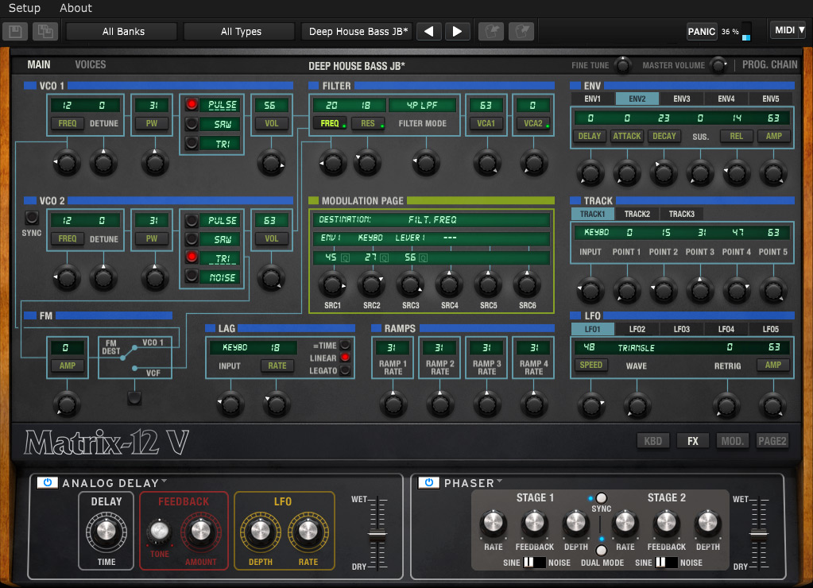The image size is (813, 588).
Task: Click the import preset icon
Action: [x=491, y=32]
